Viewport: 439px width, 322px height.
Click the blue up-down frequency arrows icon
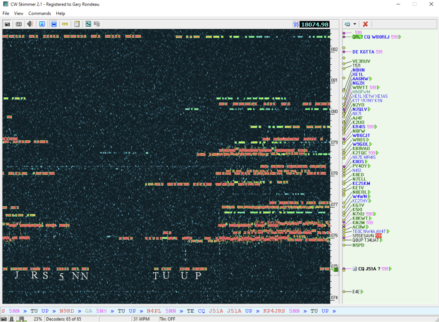(295, 24)
